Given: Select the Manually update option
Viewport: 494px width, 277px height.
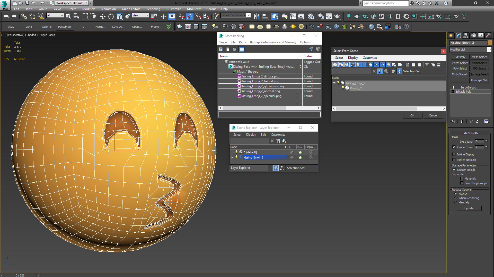Looking at the screenshot, I should pos(456,202).
